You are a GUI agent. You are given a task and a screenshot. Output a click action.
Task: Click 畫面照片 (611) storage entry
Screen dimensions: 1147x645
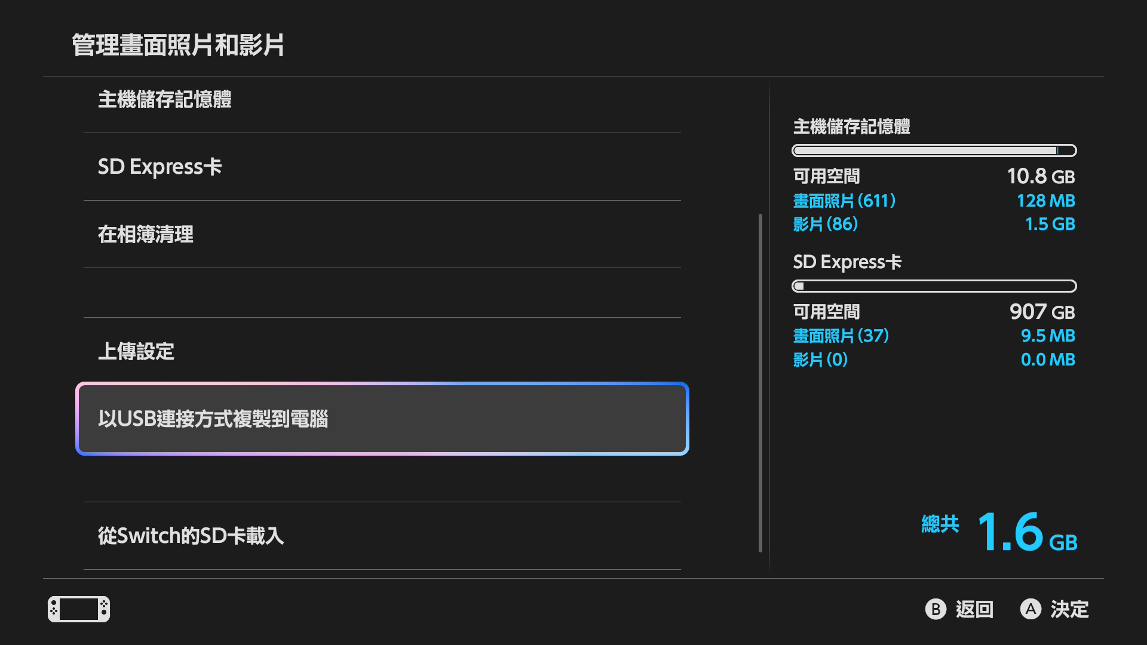coord(844,201)
